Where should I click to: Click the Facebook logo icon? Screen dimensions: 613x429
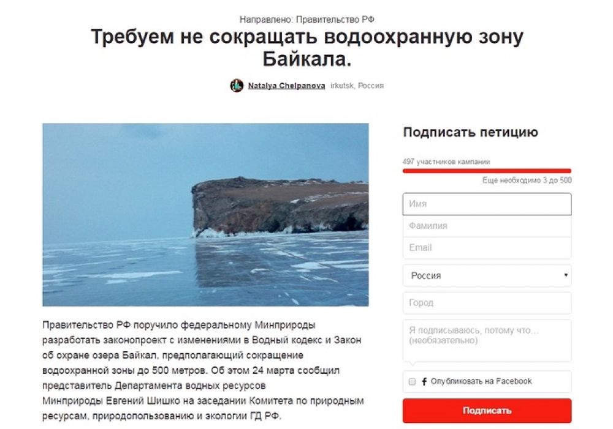pyautogui.click(x=424, y=381)
